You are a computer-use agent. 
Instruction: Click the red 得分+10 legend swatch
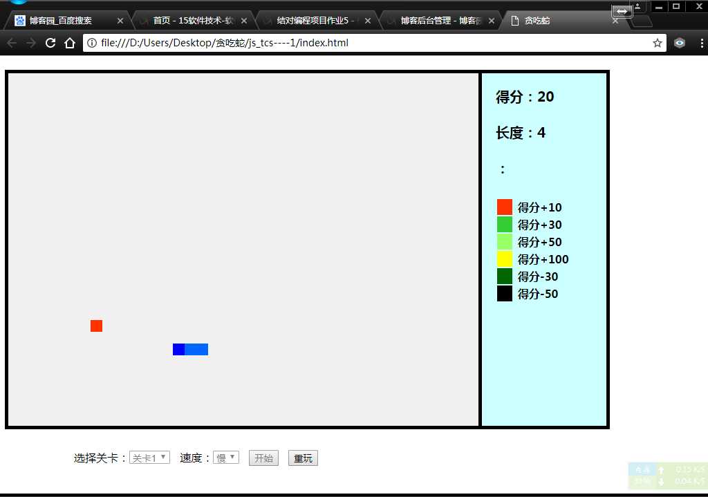tap(504, 207)
